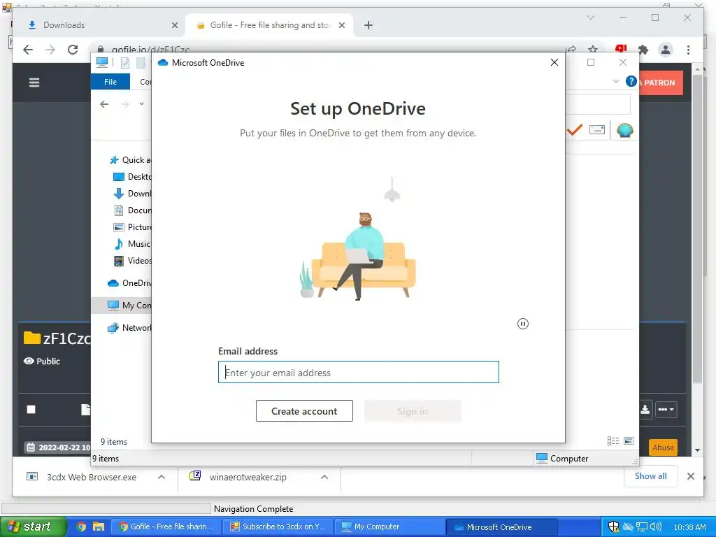Download file via Gofile download icon

coord(645,409)
